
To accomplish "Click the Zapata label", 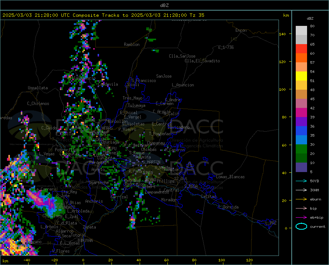I will point(90,227).
